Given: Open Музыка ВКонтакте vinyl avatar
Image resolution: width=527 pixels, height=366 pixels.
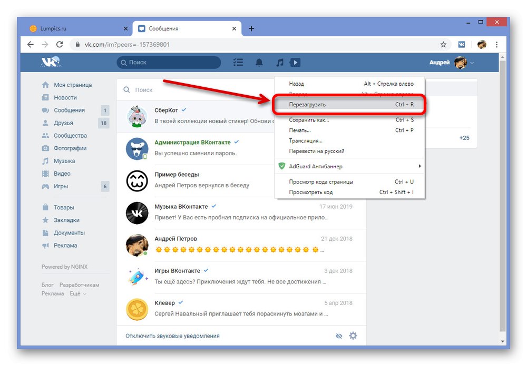Looking at the screenshot, I should pyautogui.click(x=137, y=213).
